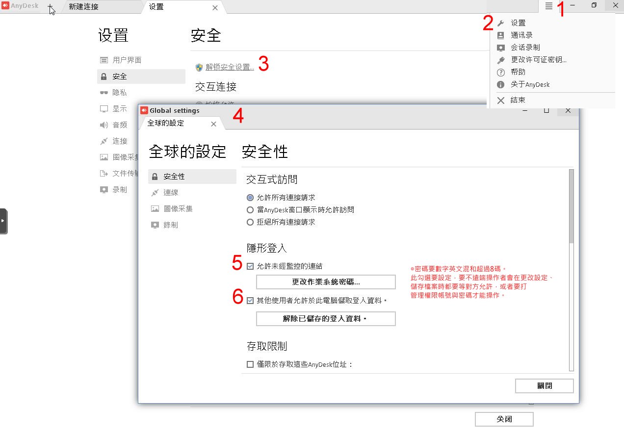Open 音频 settings category

120,125
